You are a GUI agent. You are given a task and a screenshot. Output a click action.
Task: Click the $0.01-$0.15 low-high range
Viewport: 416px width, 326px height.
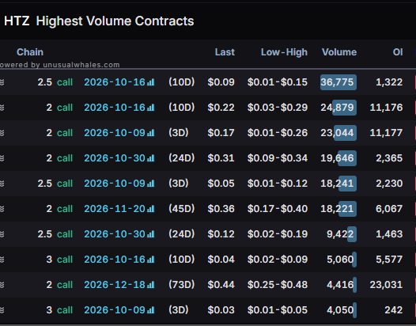[278, 82]
